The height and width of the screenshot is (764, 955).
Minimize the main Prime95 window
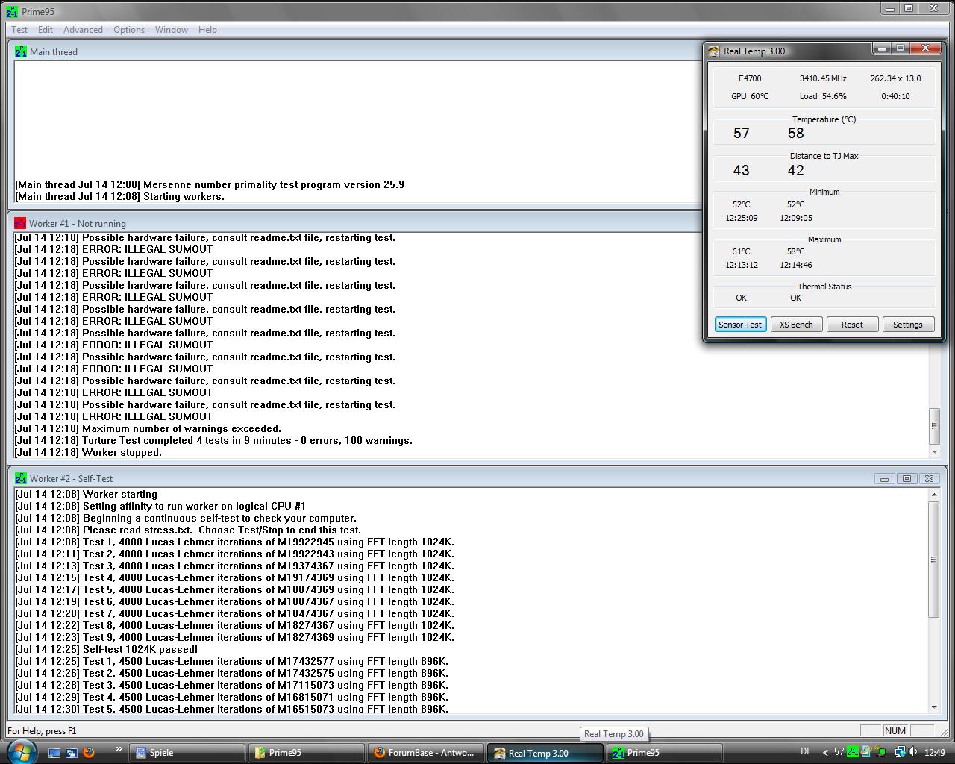pyautogui.click(x=890, y=9)
